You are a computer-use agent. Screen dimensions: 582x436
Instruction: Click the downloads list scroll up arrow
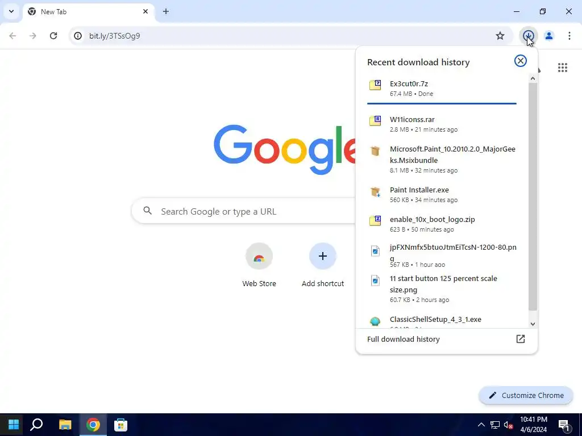[x=533, y=78]
